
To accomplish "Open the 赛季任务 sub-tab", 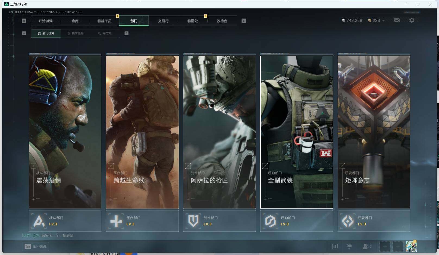I will tap(75, 33).
